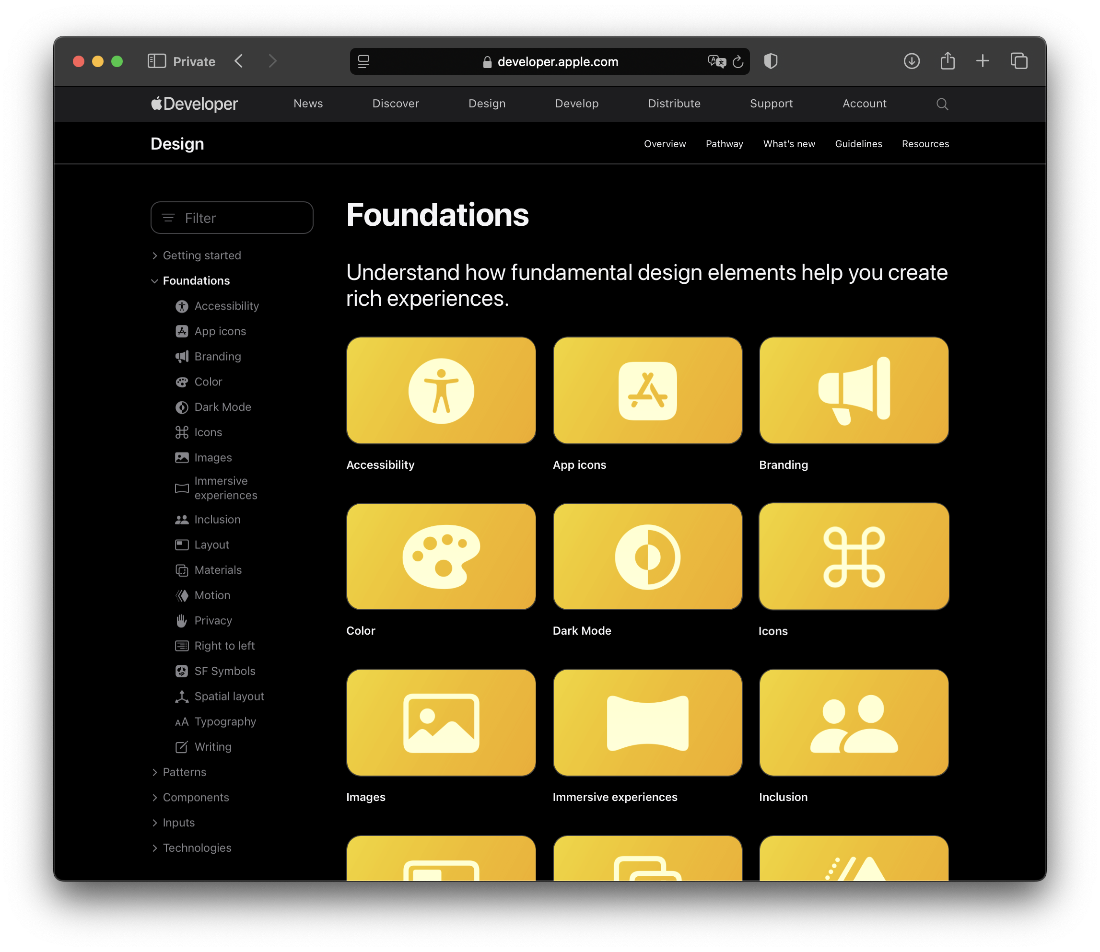Open the SF Symbols sidebar link
The height and width of the screenshot is (952, 1100).
(224, 671)
